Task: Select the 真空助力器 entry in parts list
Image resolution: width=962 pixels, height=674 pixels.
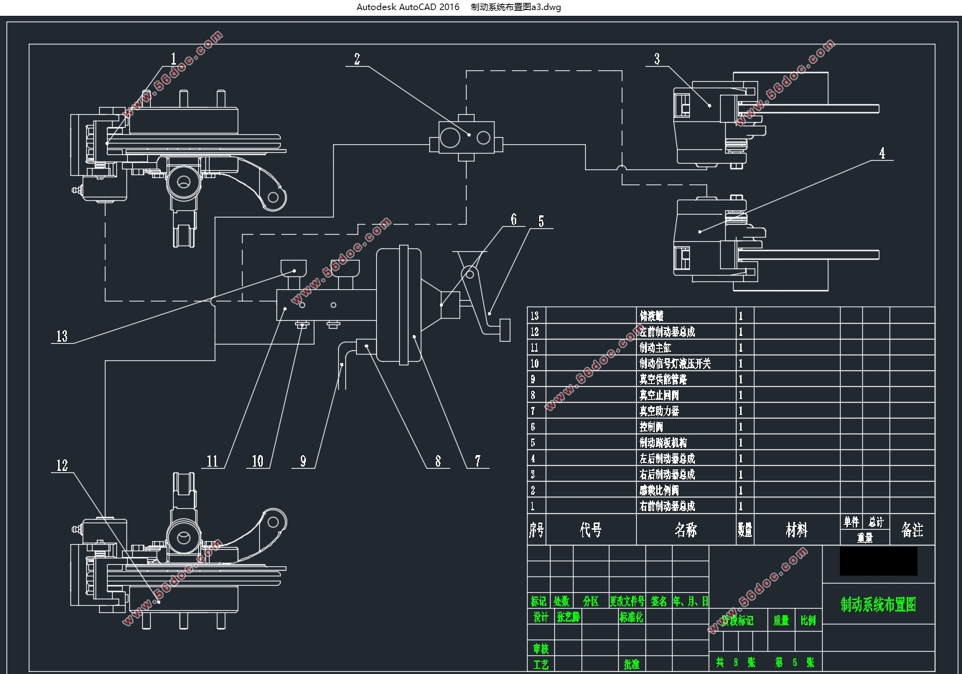Action: click(659, 411)
